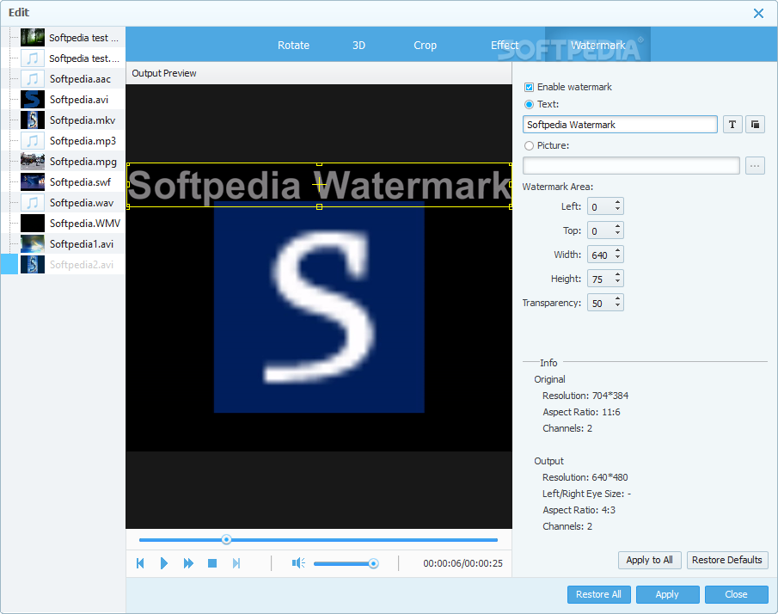Switch to the Effect tab
The width and height of the screenshot is (778, 614).
[505, 46]
